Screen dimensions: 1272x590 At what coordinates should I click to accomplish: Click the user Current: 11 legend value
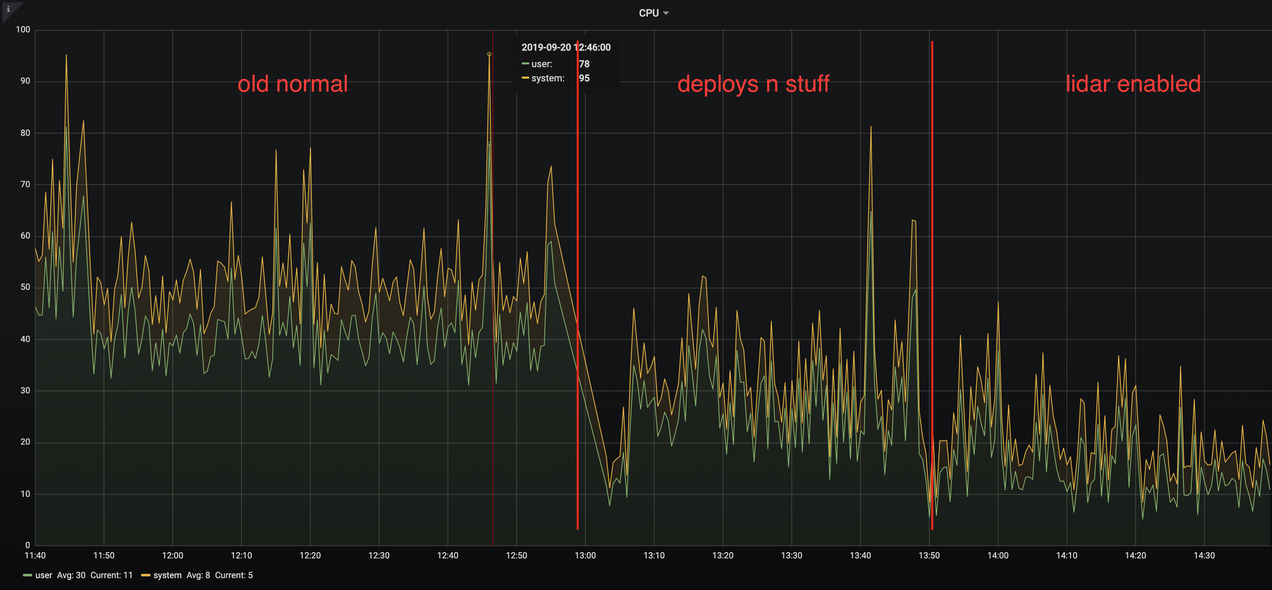[x=111, y=575]
